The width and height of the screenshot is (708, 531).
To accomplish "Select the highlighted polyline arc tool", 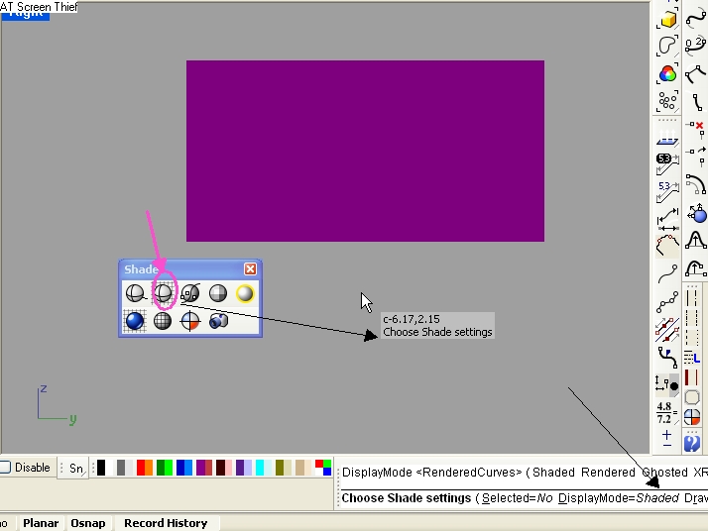I will click(667, 247).
